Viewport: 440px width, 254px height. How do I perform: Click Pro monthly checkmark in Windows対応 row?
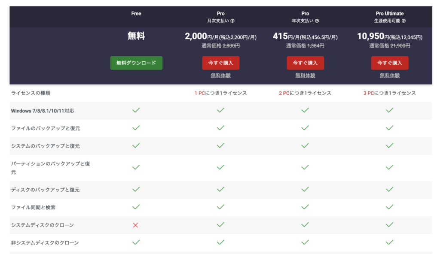coord(220,110)
